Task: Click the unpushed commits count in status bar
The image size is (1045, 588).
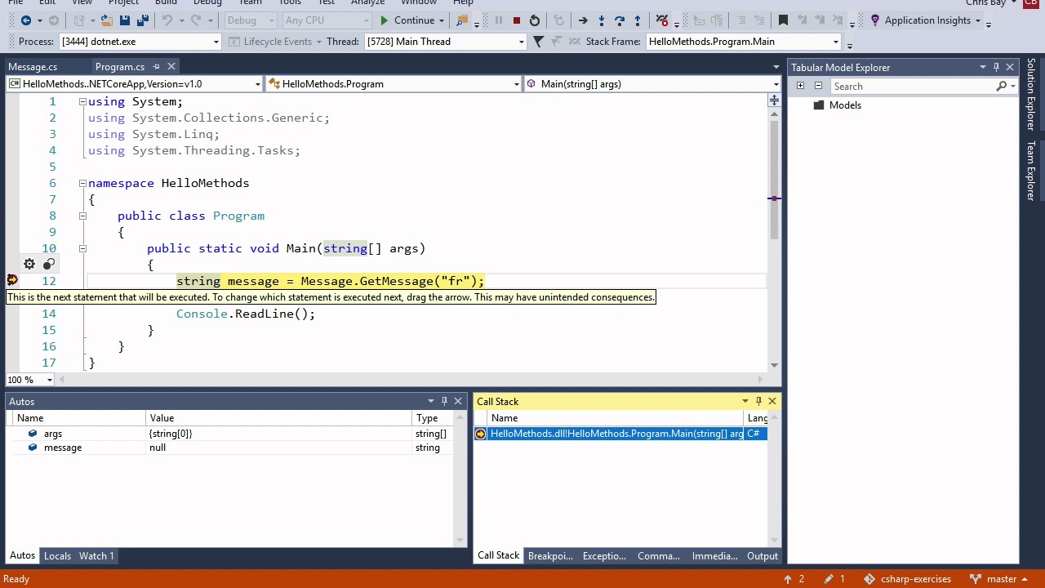Action: pos(794,579)
